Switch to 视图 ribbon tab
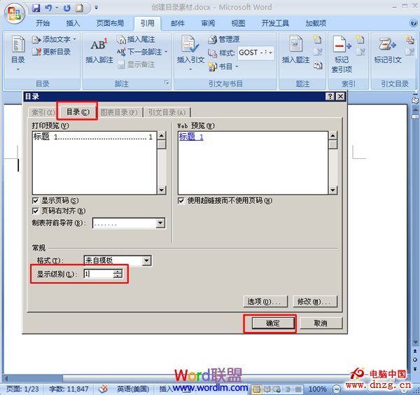 [x=238, y=23]
